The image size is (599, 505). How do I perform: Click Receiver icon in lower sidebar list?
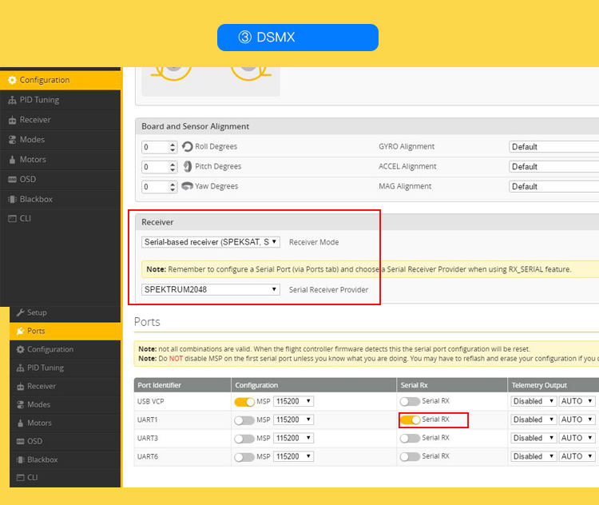click(21, 386)
